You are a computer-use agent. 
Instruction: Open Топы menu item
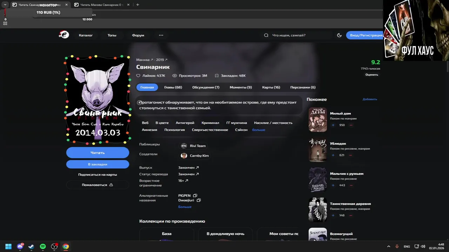click(x=112, y=35)
